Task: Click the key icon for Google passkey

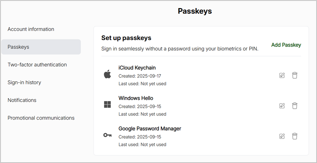Action: [x=107, y=135]
